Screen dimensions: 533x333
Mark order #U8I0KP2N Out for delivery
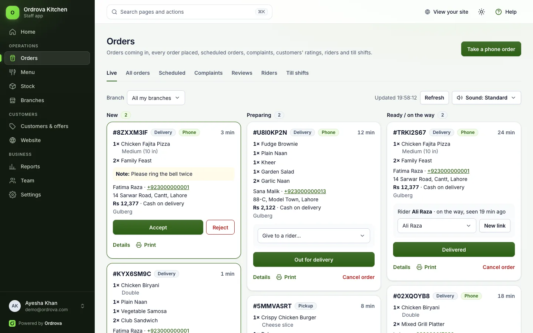(314, 260)
